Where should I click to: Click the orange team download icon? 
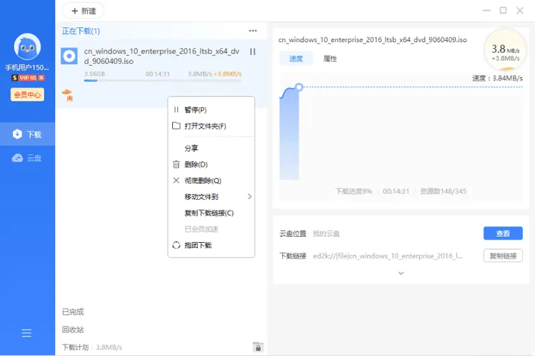click(68, 95)
